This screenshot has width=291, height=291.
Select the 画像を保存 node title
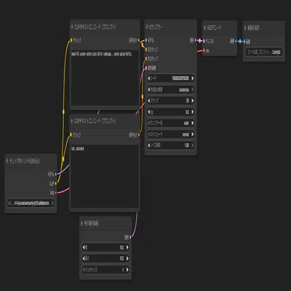[253, 28]
